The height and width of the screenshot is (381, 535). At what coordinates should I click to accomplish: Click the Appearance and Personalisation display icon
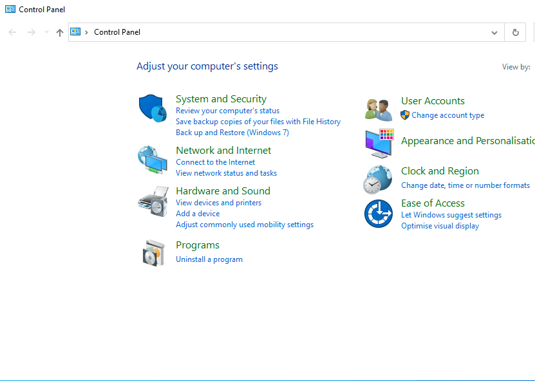(x=378, y=145)
